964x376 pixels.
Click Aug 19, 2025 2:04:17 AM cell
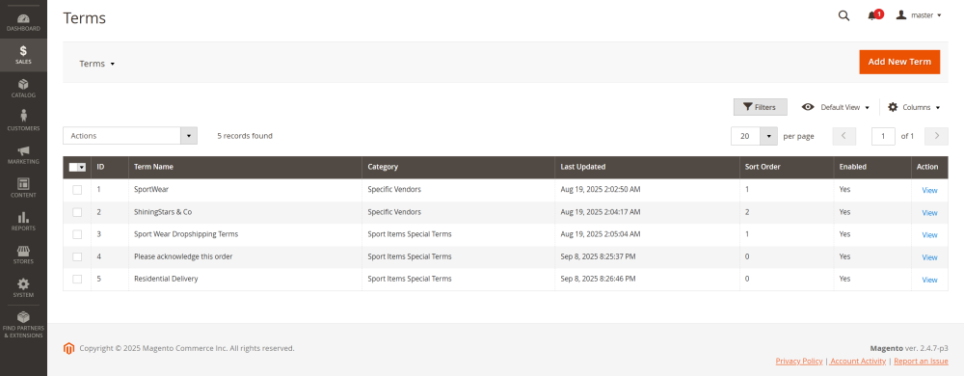[647, 212]
